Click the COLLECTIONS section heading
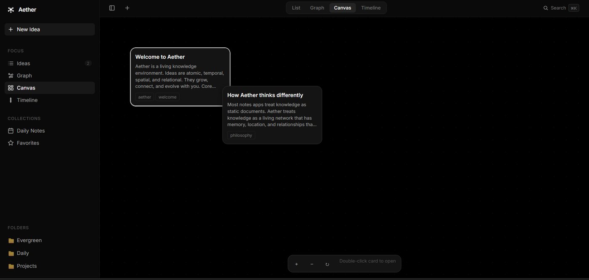Image resolution: width=589 pixels, height=280 pixels. click(24, 119)
